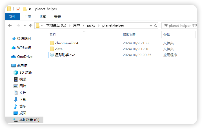The width and height of the screenshot is (202, 129).
Task: Expand the quick access toolbar dropdown
Action: 30,9
